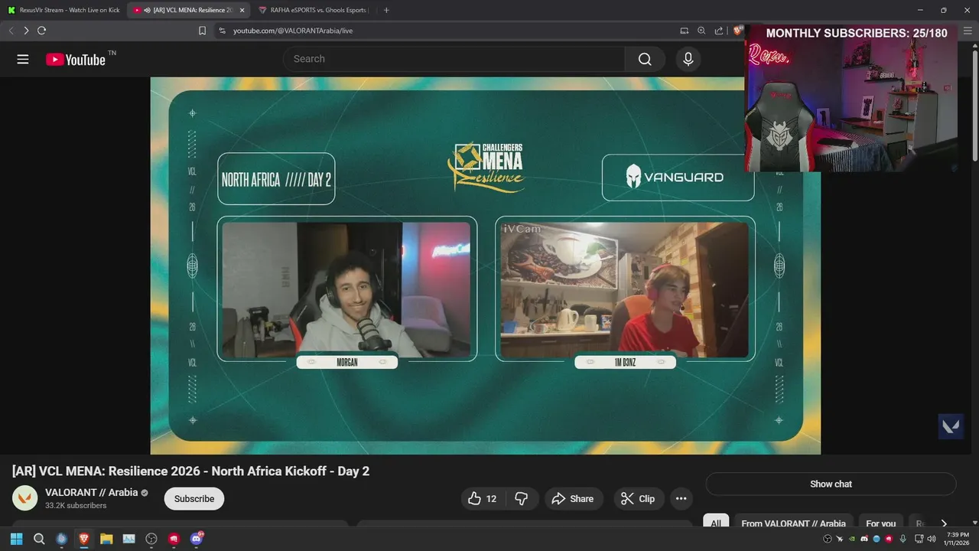Open page zoom indicator icon
This screenshot has width=979, height=551.
[701, 31]
